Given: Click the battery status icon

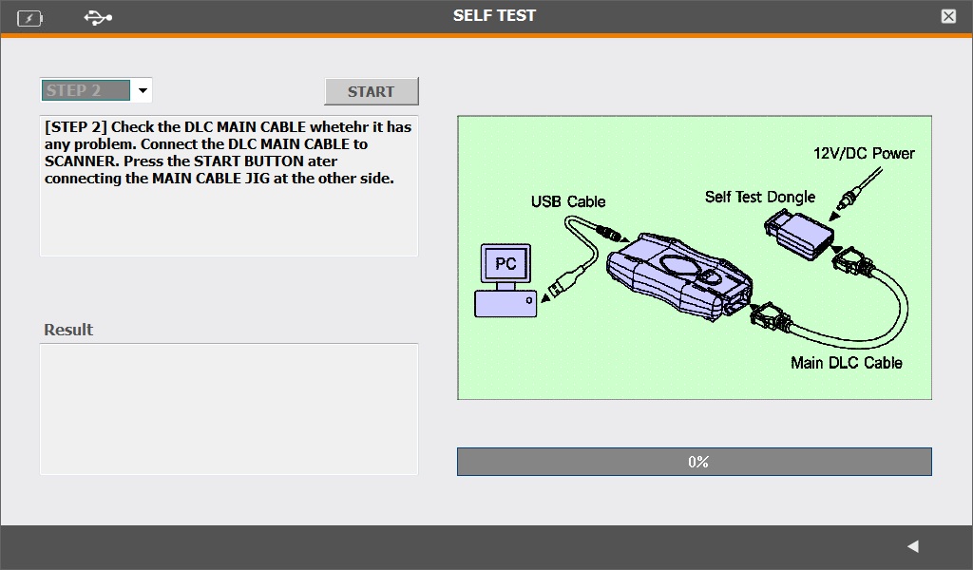Looking at the screenshot, I should (29, 17).
